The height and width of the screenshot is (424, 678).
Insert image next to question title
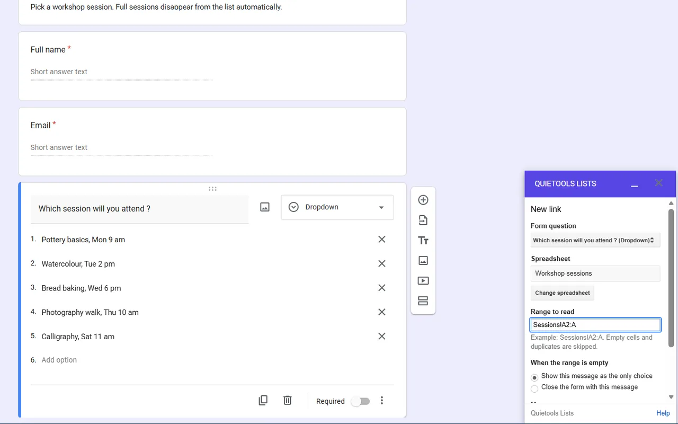point(265,207)
